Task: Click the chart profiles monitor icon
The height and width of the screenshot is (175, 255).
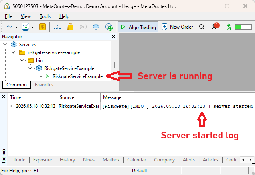Action: pyautogui.click(x=26, y=27)
